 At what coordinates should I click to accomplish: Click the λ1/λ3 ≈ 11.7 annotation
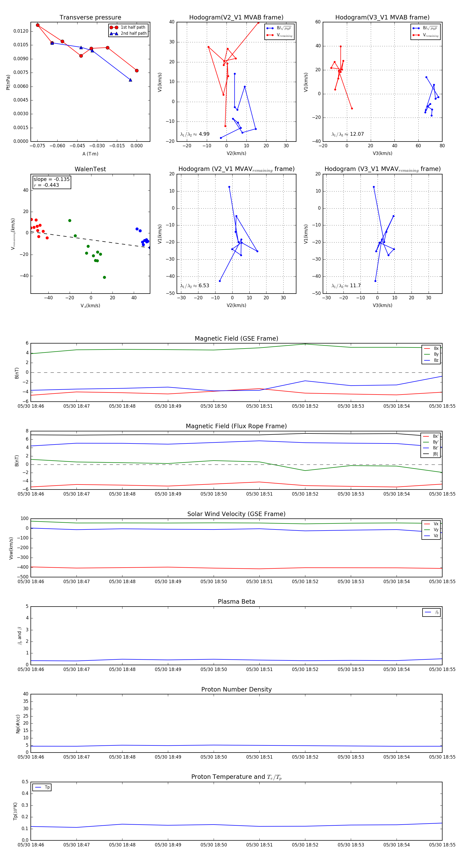(346, 286)
